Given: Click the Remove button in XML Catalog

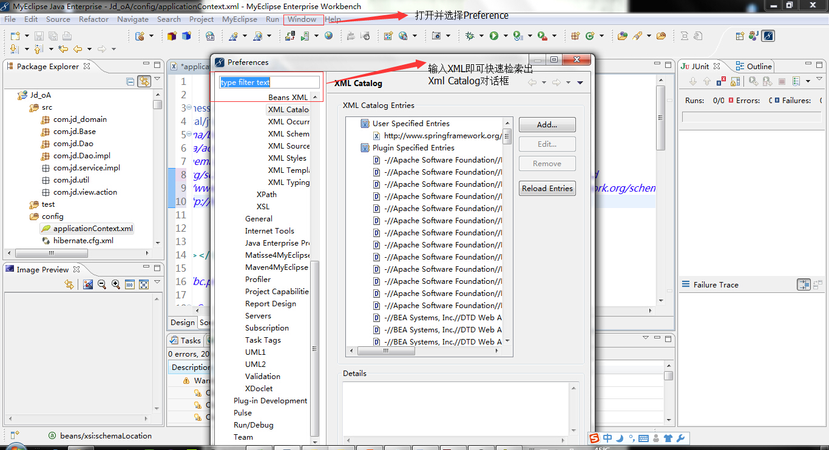Looking at the screenshot, I should coord(547,164).
